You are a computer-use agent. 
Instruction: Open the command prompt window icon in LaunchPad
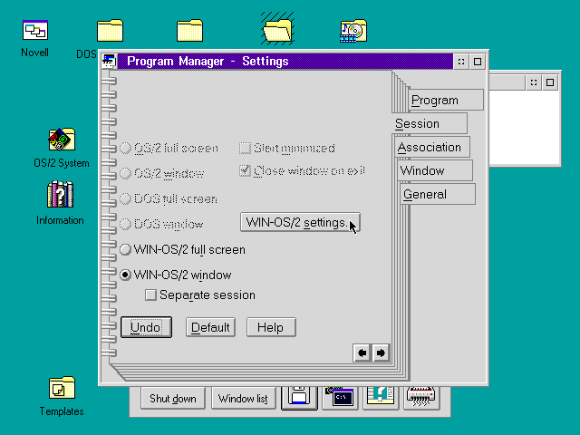click(x=340, y=398)
